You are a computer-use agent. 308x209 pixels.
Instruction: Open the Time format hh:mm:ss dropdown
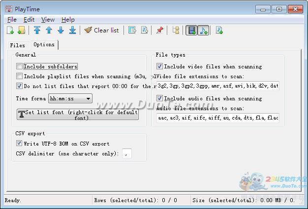pyautogui.click(x=70, y=98)
